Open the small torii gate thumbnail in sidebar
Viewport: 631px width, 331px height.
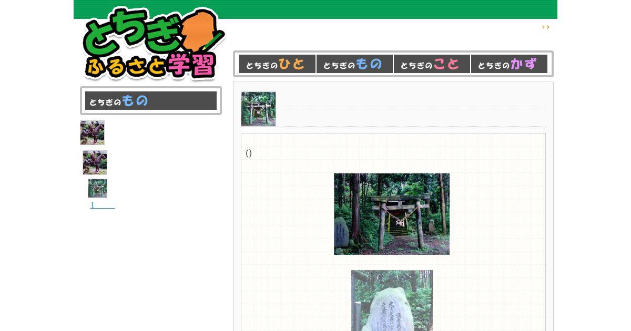click(97, 188)
